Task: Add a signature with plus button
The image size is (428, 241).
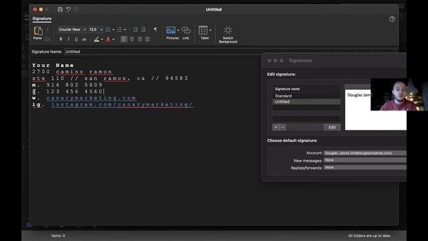Action: coord(276,127)
